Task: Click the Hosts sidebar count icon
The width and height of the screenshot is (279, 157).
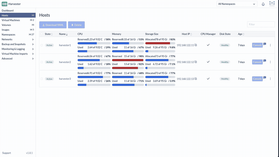Action: click(x=33, y=15)
